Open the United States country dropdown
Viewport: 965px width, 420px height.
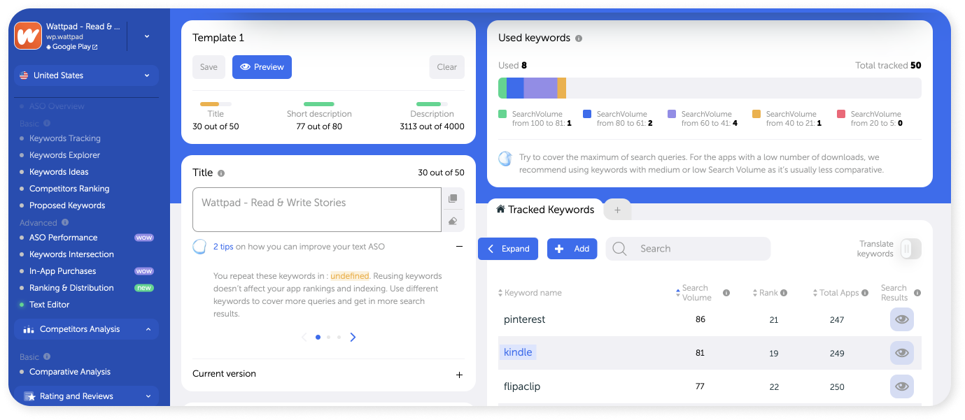coord(86,75)
